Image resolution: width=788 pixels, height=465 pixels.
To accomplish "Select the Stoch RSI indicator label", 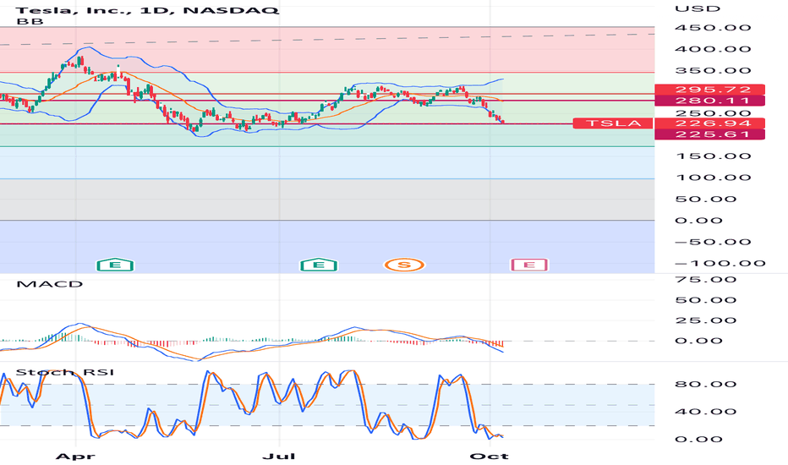I will click(x=65, y=372).
